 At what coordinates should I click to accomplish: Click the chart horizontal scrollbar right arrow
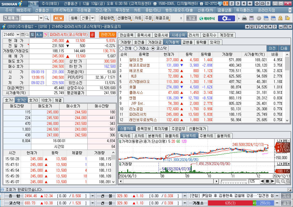coord(216,181)
